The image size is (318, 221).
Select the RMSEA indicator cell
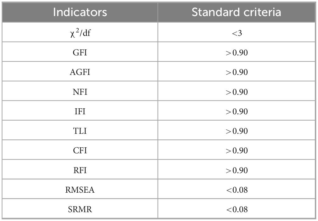tap(80, 190)
